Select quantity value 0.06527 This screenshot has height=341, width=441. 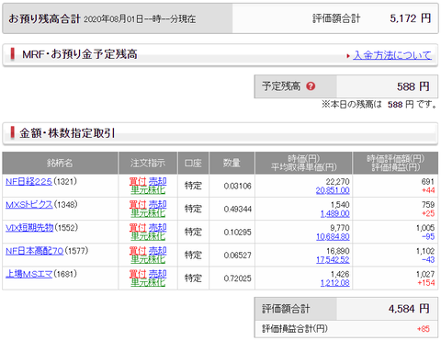tap(238, 256)
